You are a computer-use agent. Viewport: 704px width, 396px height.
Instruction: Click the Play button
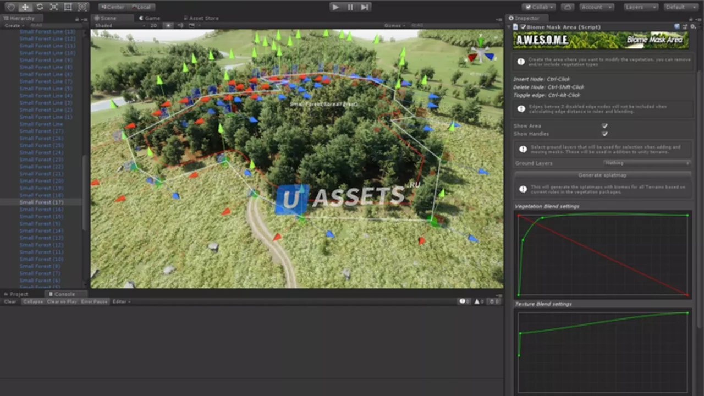coord(336,7)
